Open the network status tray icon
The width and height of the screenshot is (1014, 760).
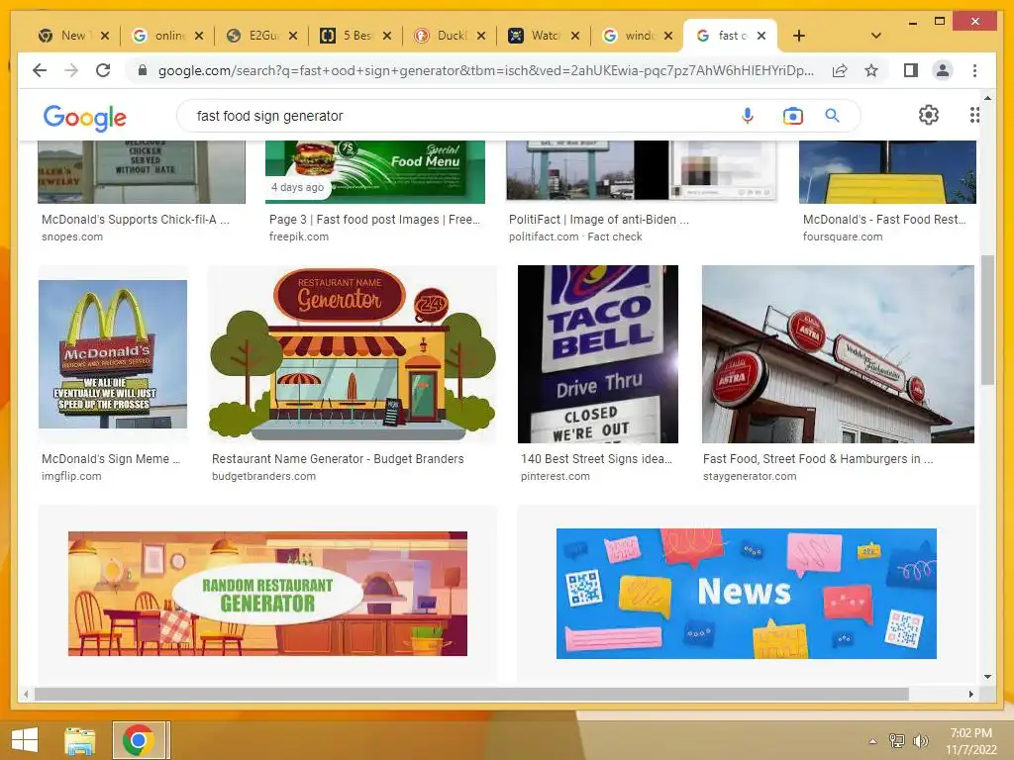pos(897,741)
